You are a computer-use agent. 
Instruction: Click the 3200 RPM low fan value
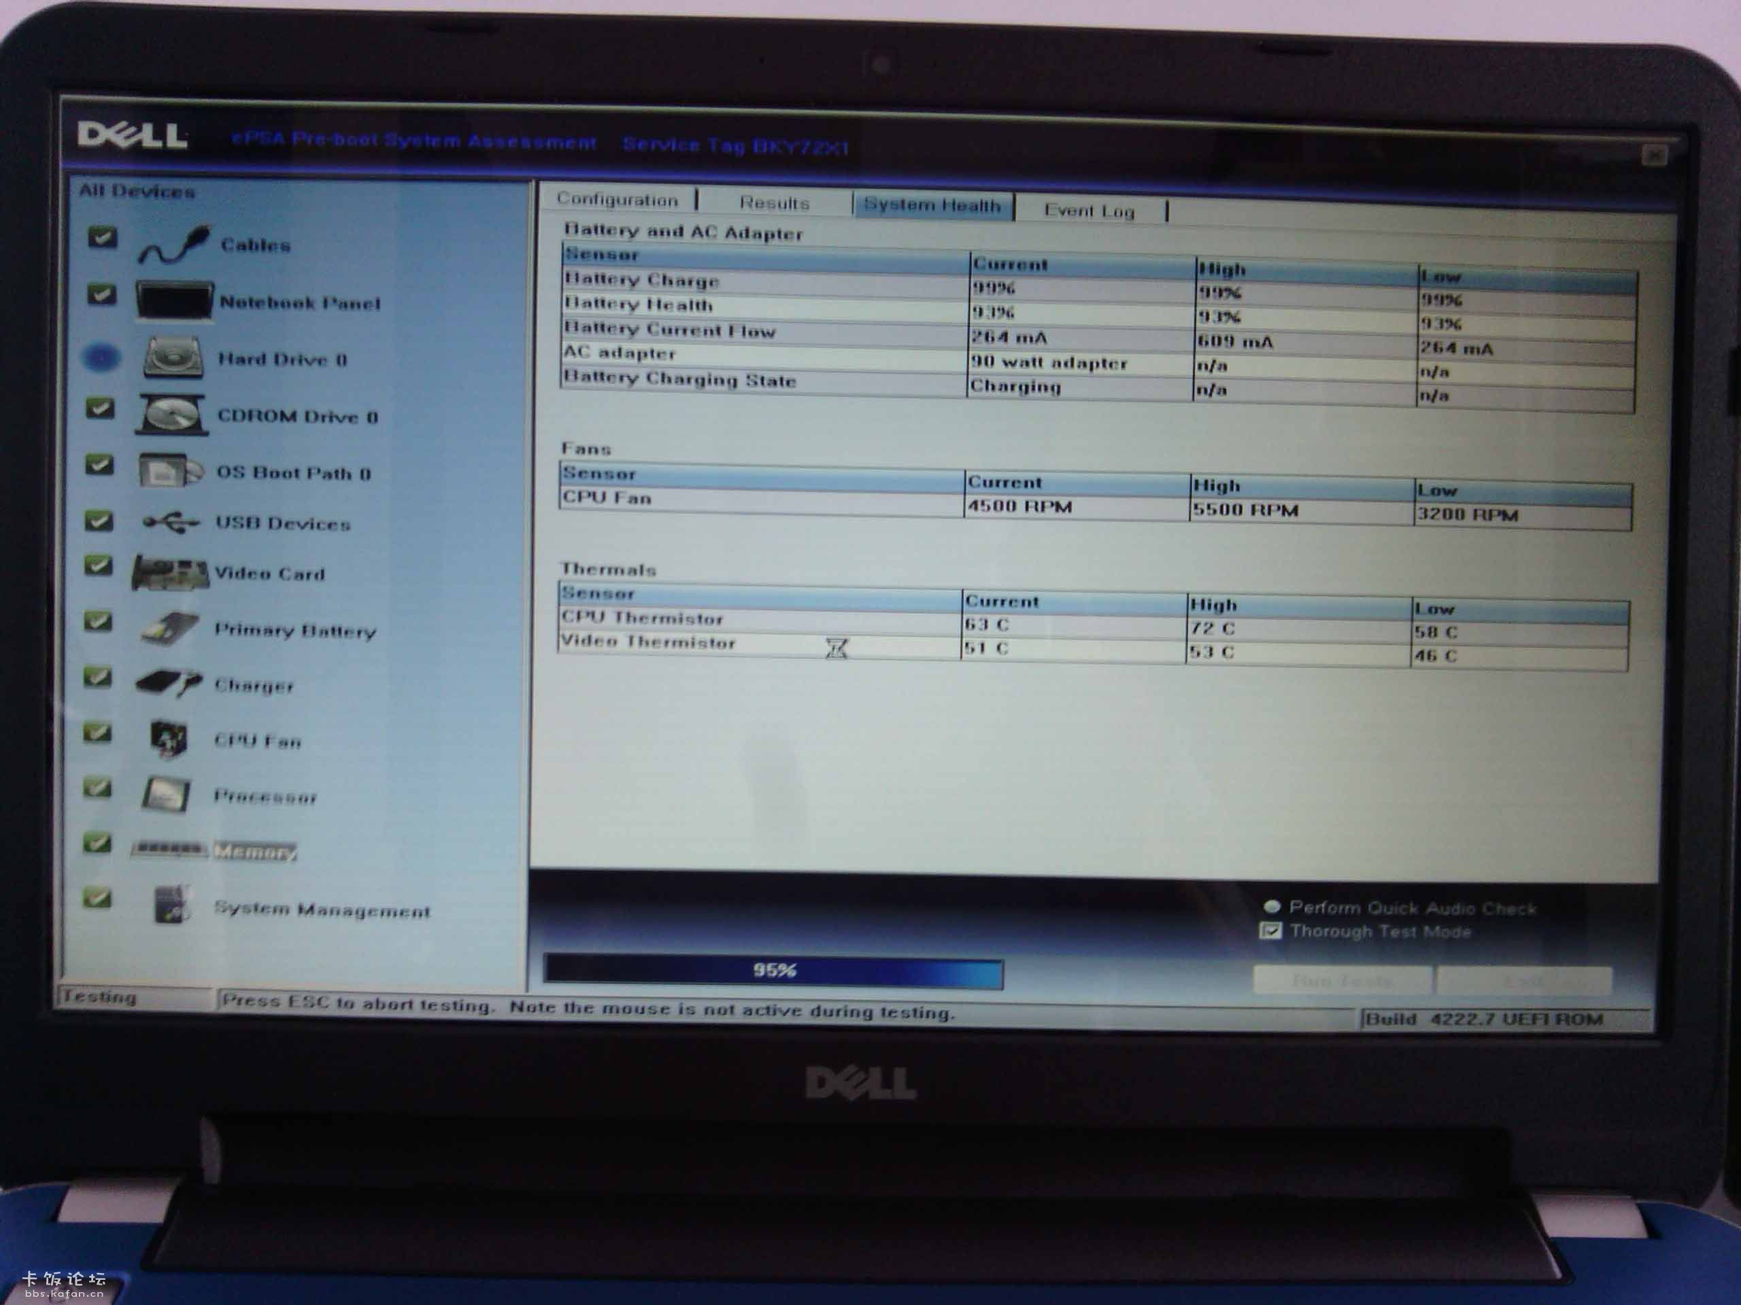coord(1467,515)
